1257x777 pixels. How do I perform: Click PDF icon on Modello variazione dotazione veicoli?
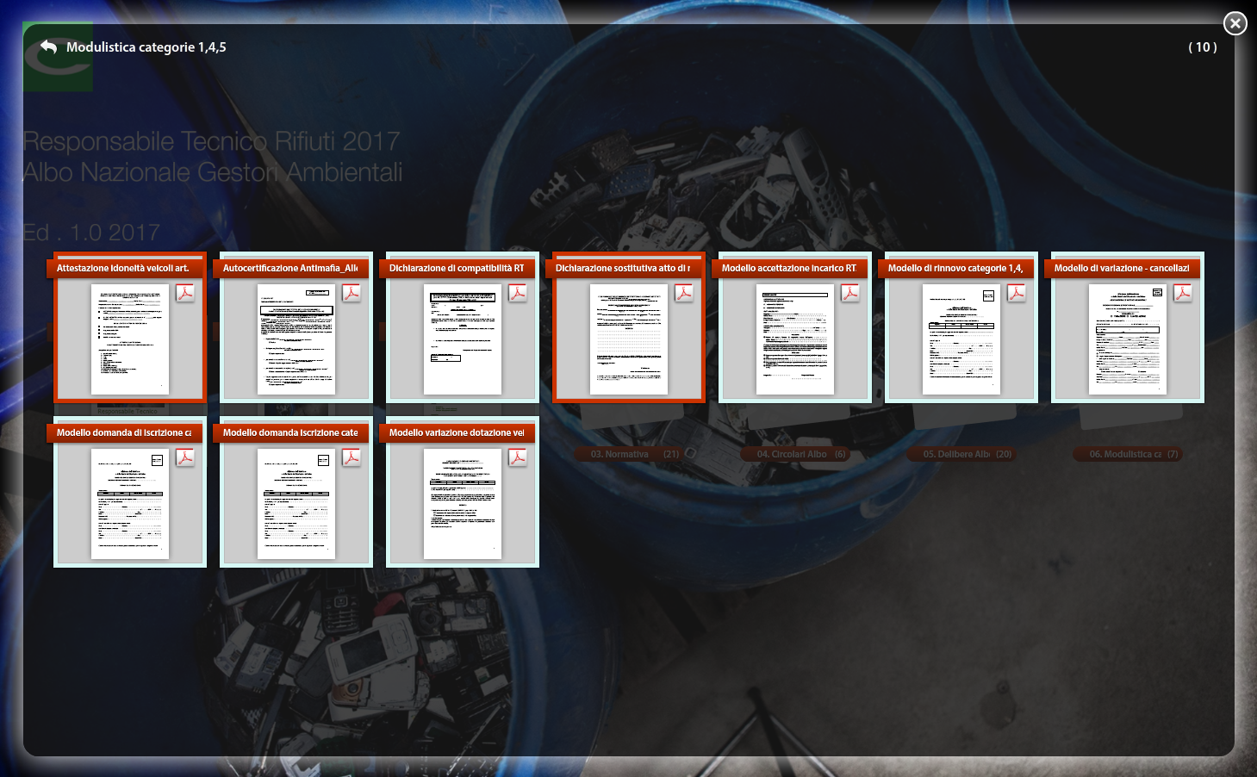(518, 457)
